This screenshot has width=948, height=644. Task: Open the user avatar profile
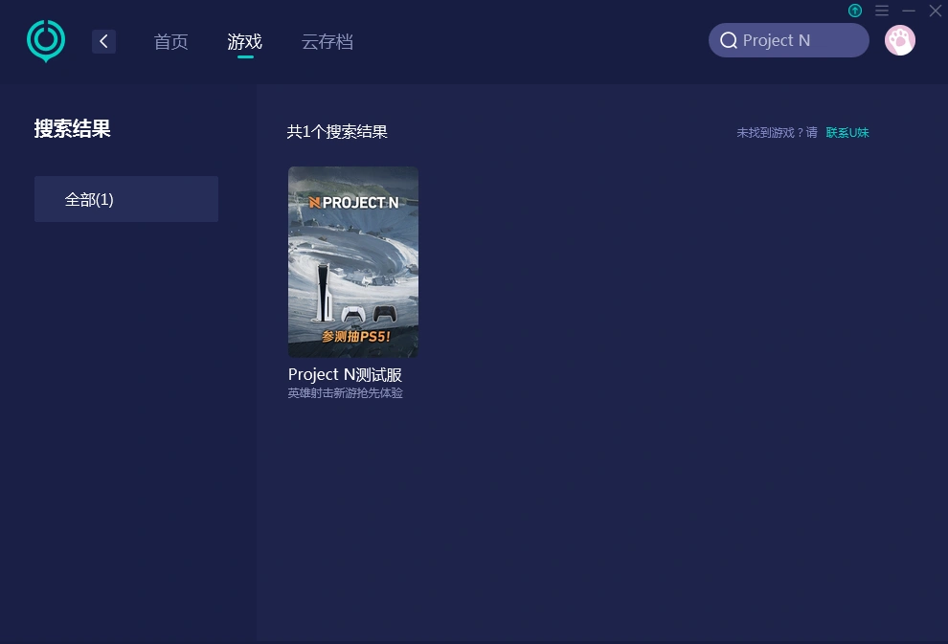coord(899,40)
